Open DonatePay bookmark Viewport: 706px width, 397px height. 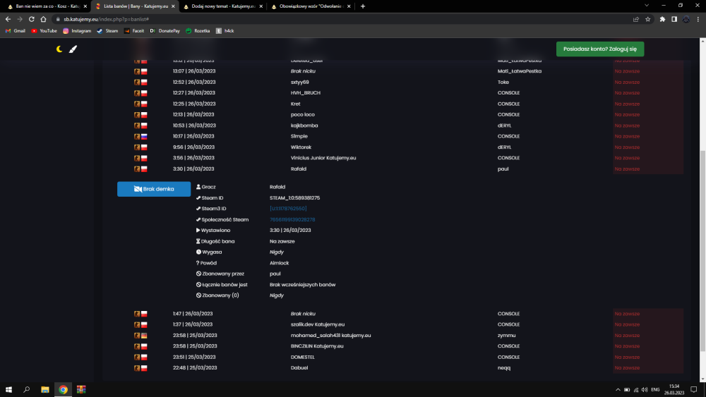coord(164,31)
